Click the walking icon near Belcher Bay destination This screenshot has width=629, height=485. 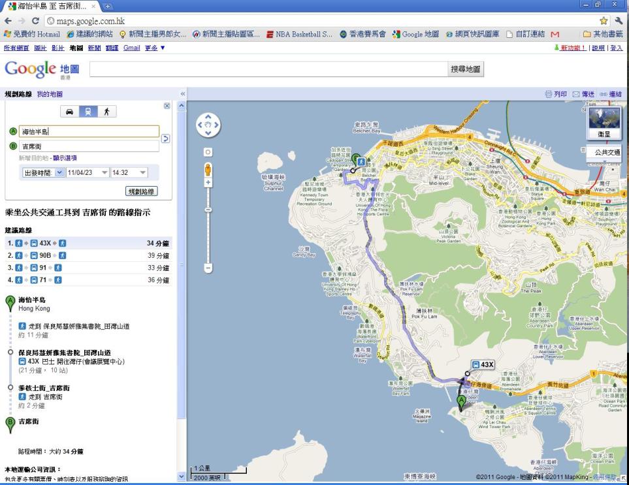pos(361,161)
